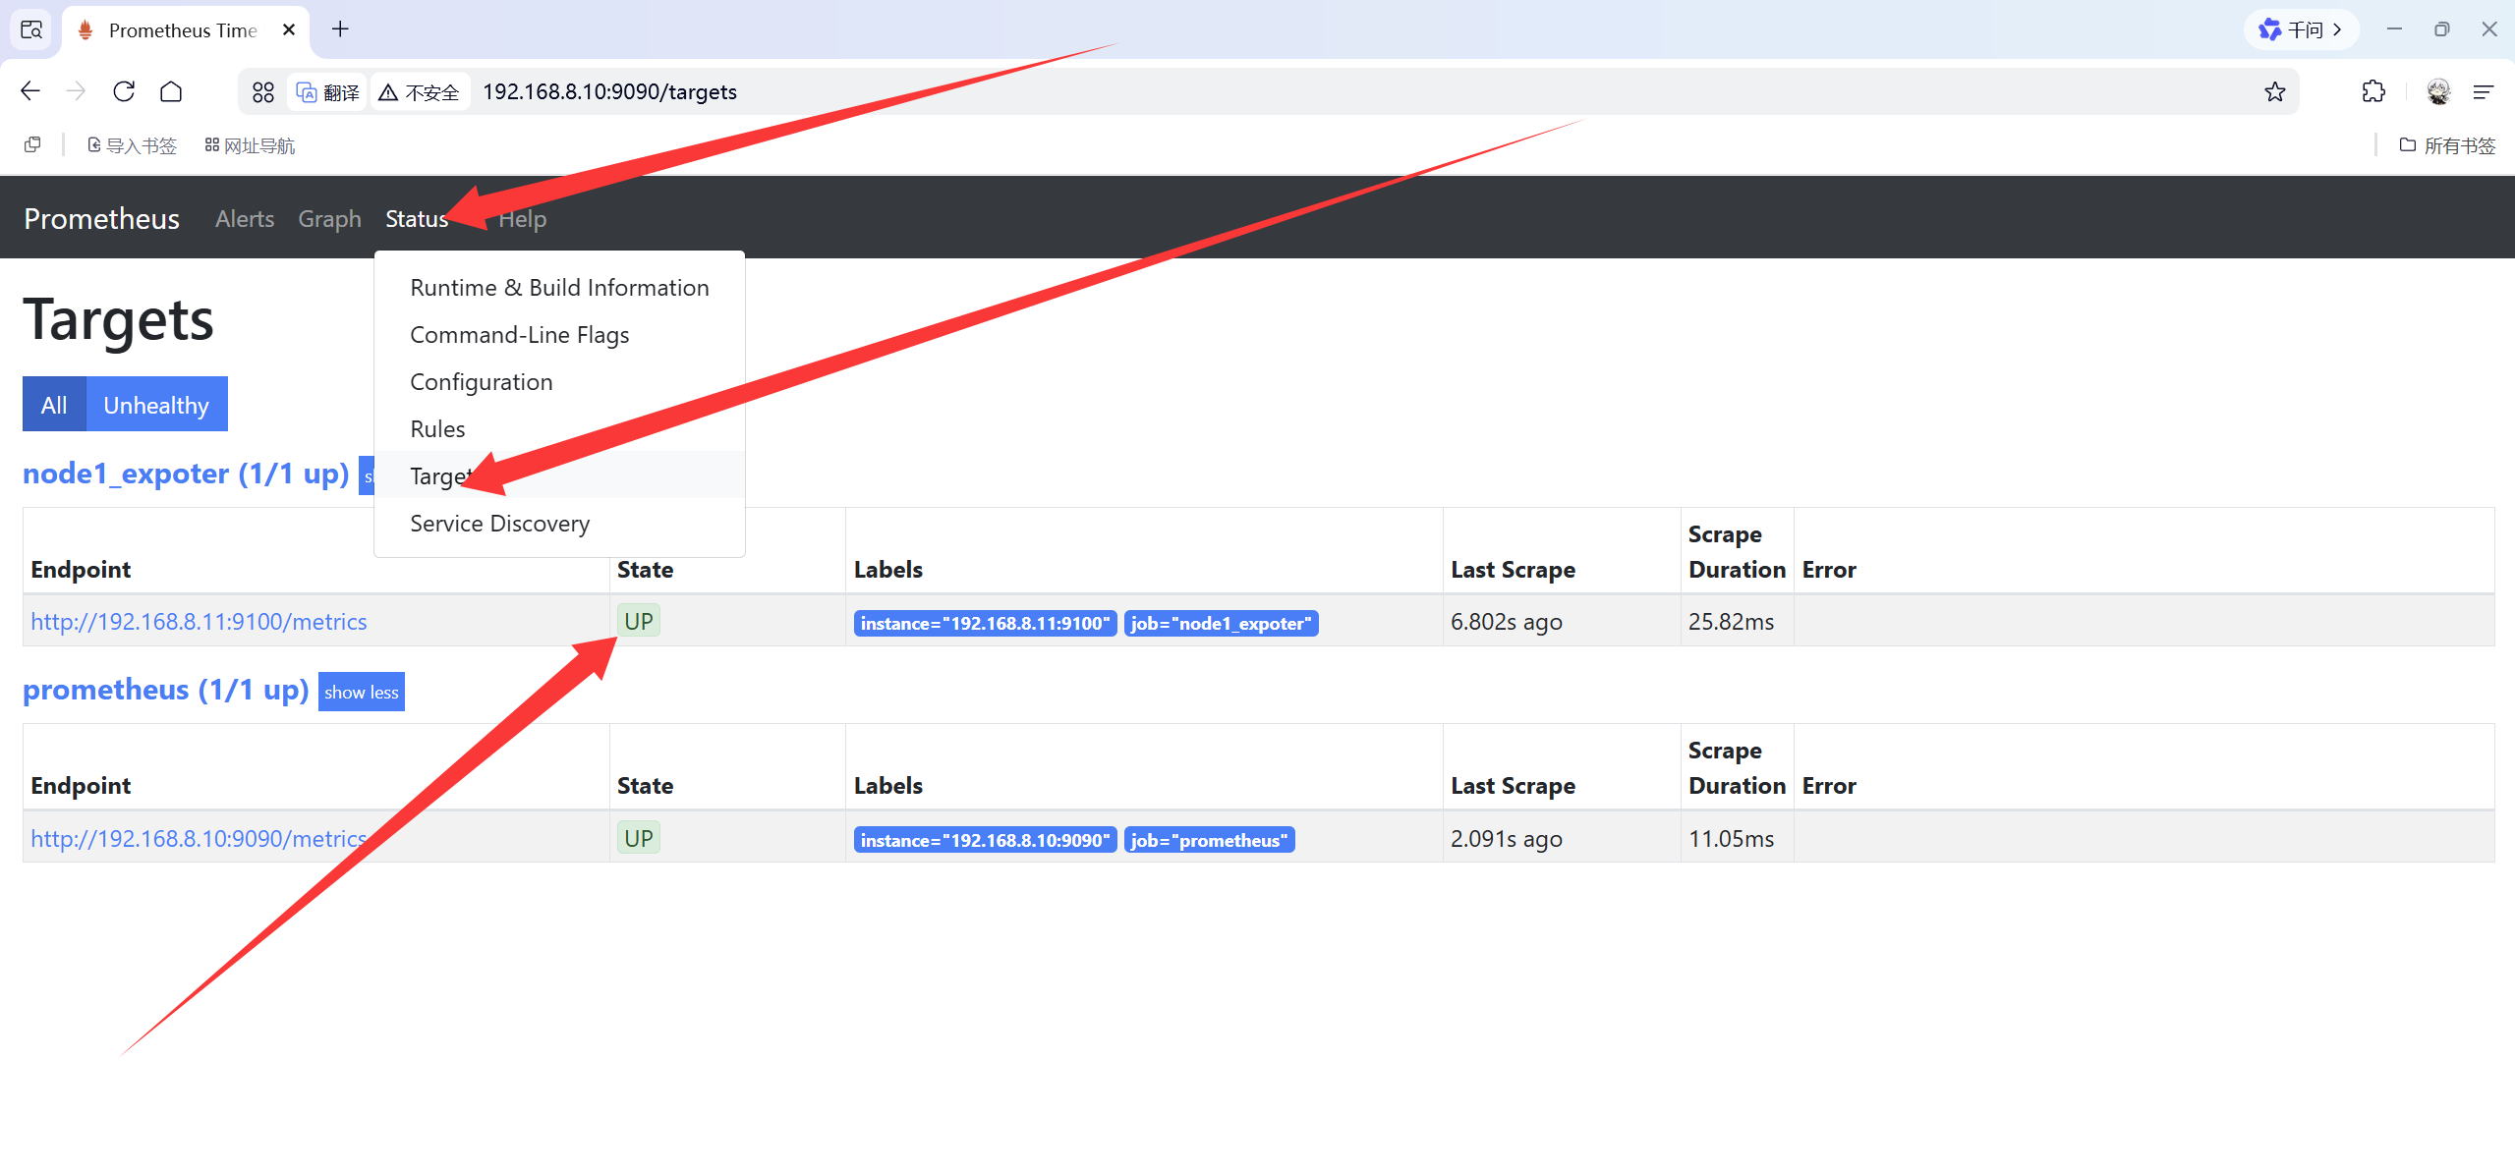
Task: Open the Help nav item
Action: click(522, 218)
